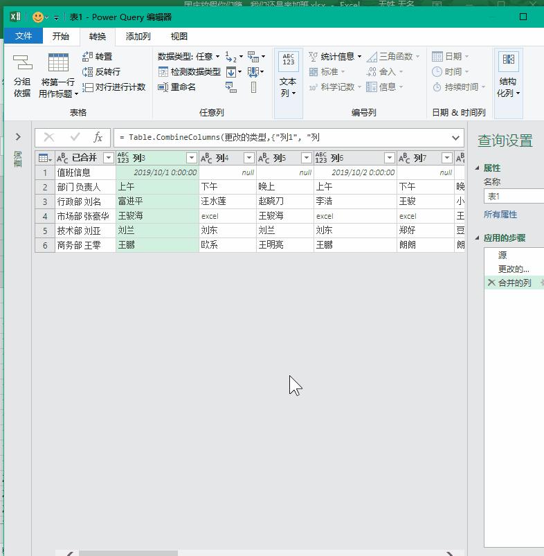Delete the 合并的列 step with X

491,283
